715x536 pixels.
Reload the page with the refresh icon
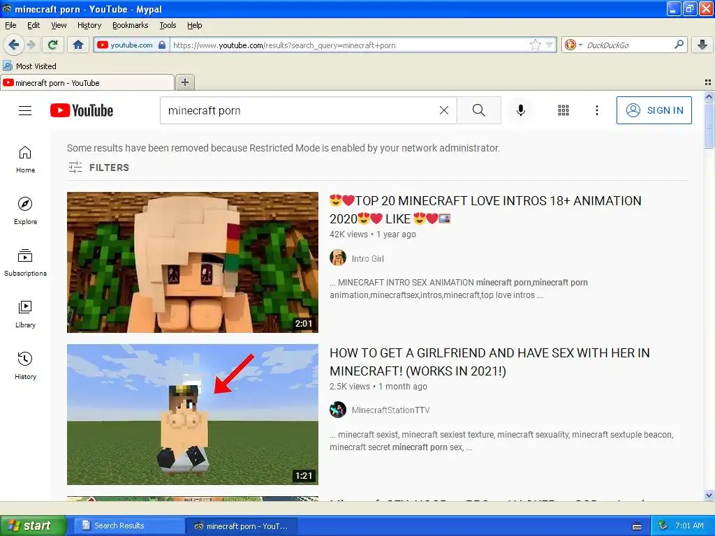pos(53,45)
